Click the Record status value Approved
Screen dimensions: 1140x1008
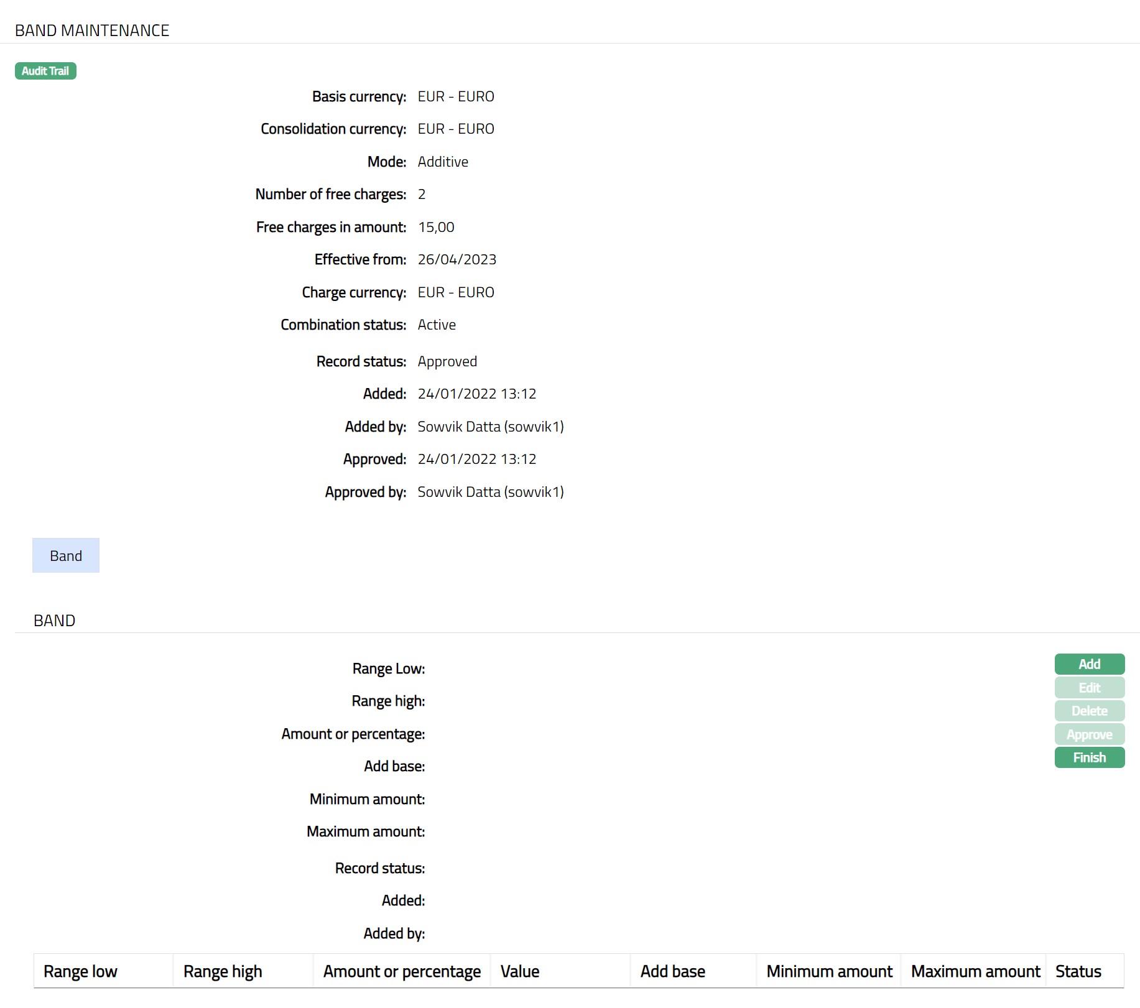(447, 361)
